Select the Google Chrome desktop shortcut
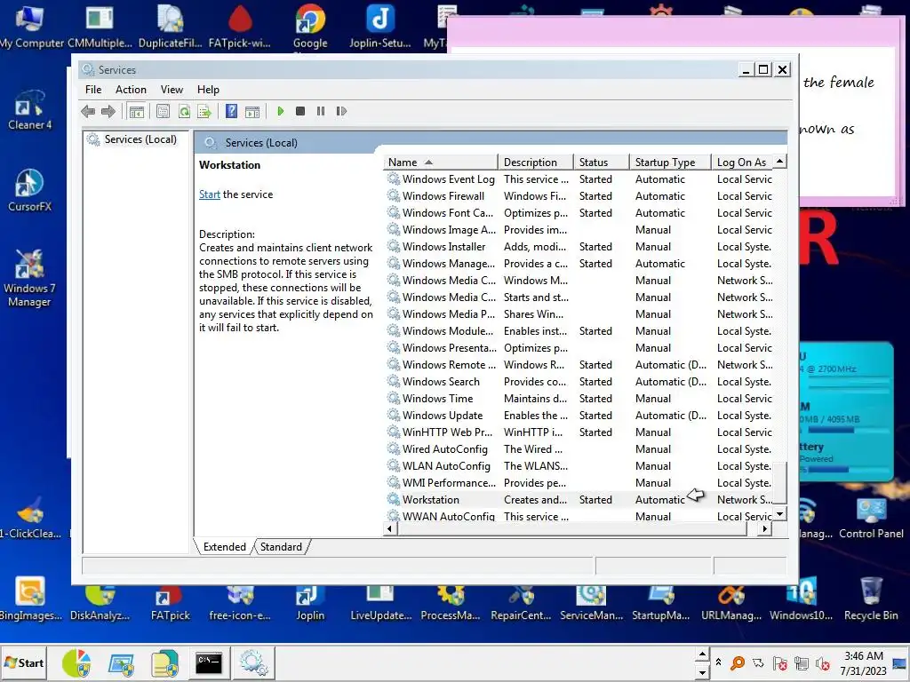This screenshot has height=682, width=910. coord(310,26)
